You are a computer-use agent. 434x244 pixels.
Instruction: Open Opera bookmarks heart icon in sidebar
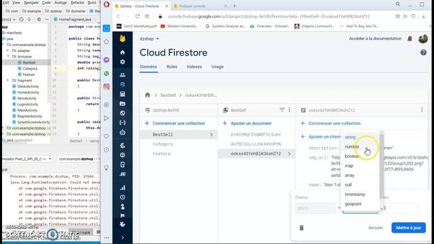coord(106,136)
